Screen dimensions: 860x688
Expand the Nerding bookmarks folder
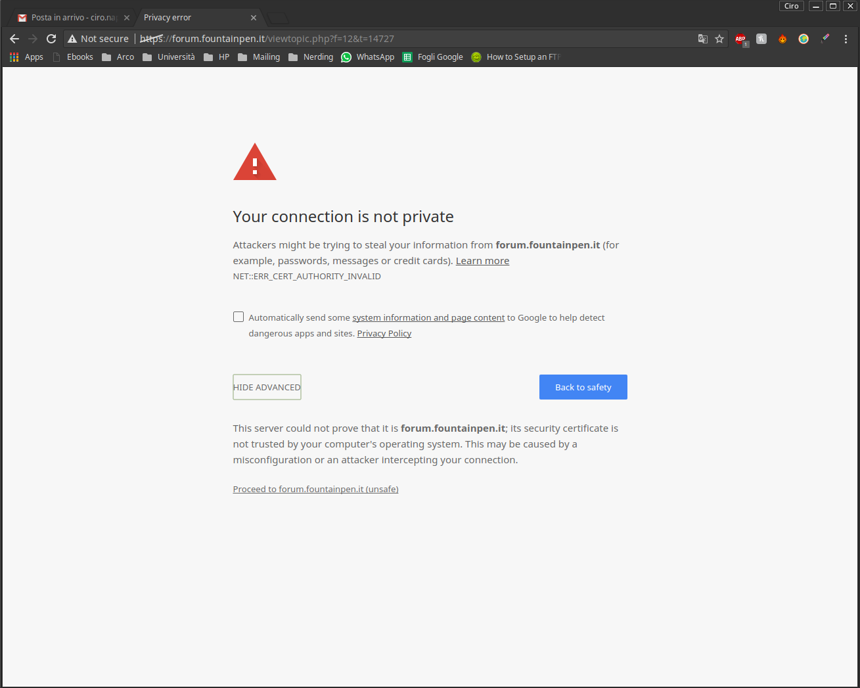click(311, 57)
